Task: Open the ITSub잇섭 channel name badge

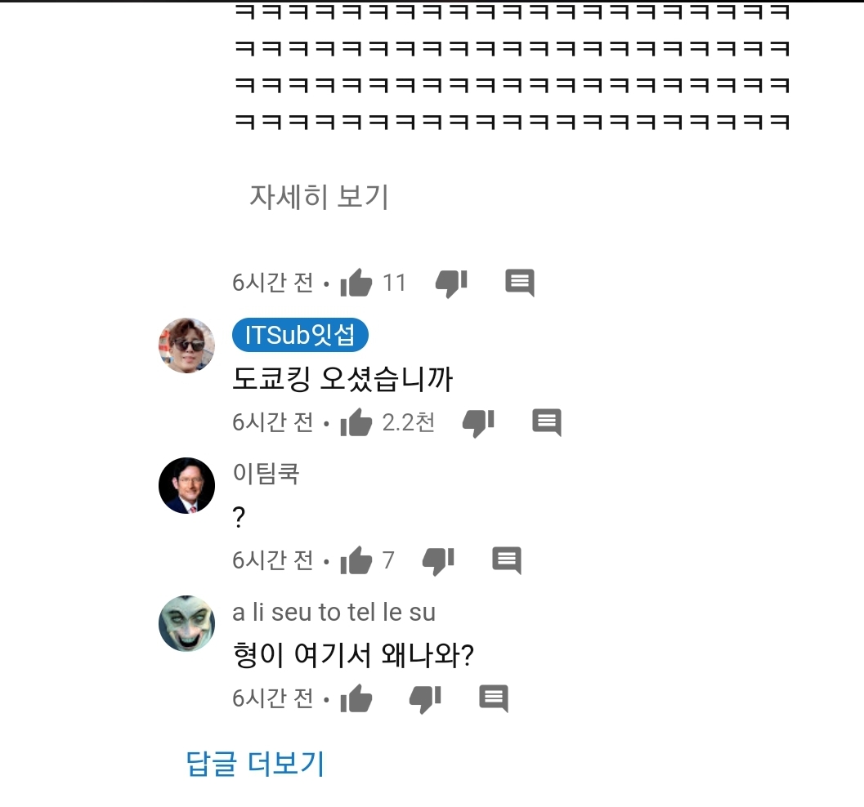Action: coord(300,336)
